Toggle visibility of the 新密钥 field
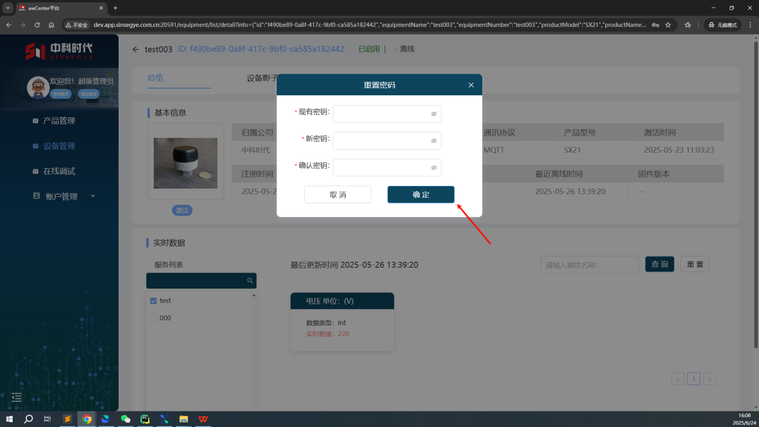This screenshot has width=759, height=427. [x=434, y=141]
